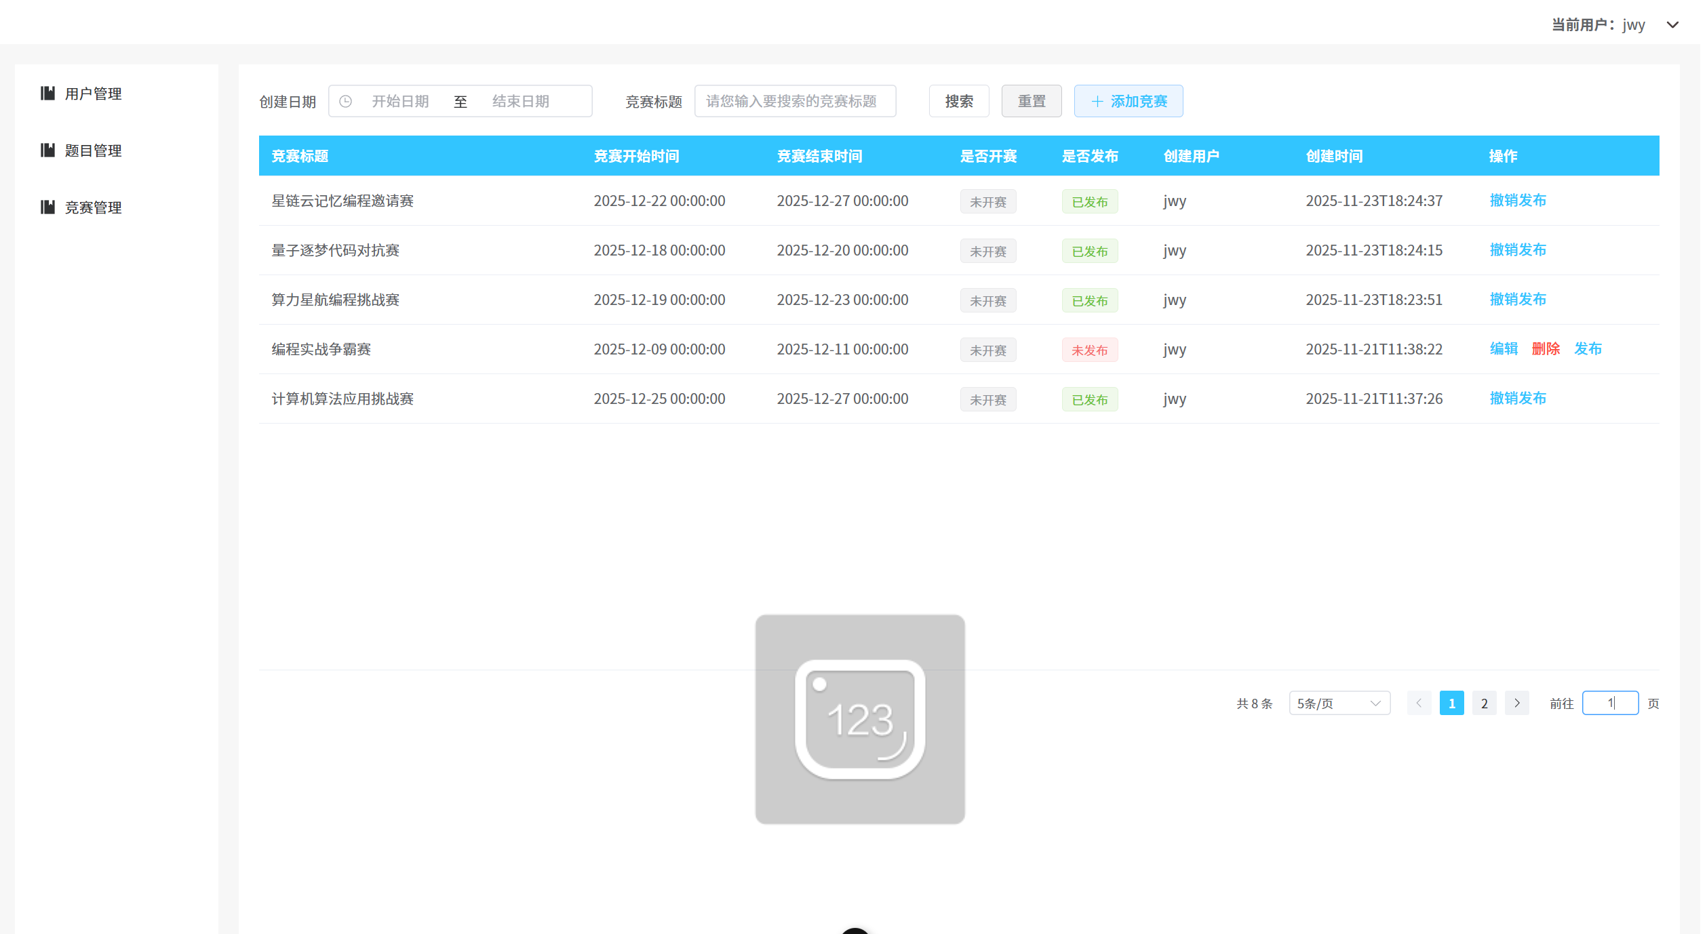Click the 搜索 search button
This screenshot has width=1707, height=934.
coord(958,102)
